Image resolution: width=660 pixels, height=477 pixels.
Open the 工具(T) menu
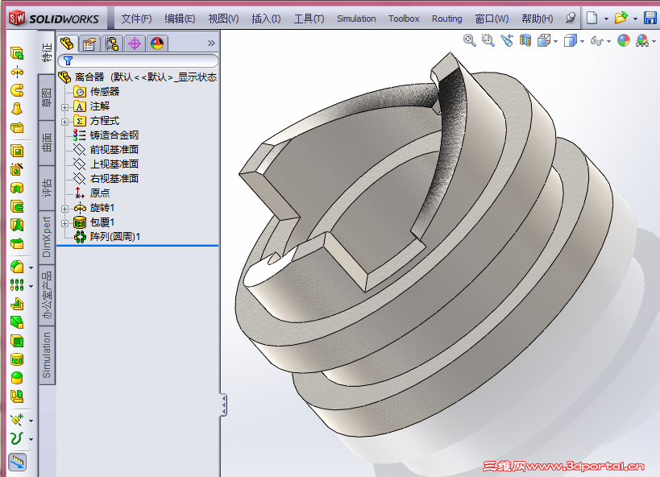309,19
